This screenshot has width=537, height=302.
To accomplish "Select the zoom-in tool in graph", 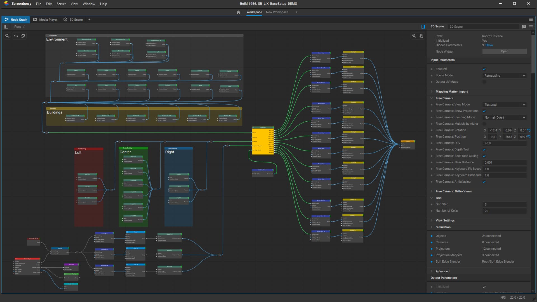I will pyautogui.click(x=414, y=36).
